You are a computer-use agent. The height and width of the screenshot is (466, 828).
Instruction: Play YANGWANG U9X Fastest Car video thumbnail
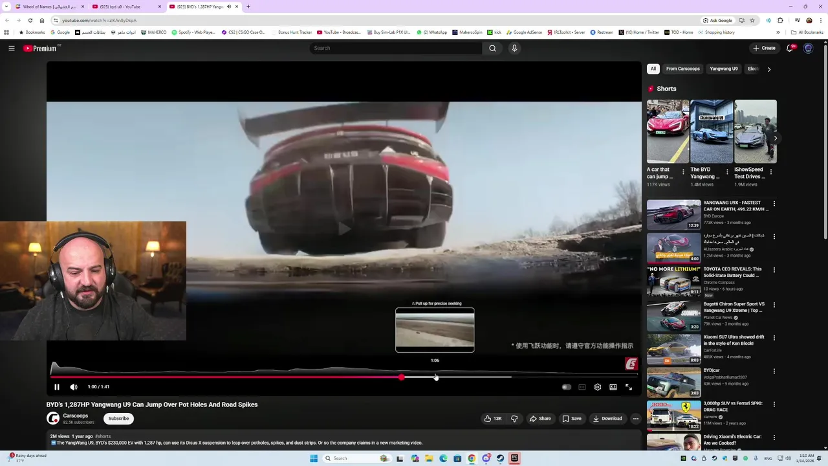(x=673, y=214)
